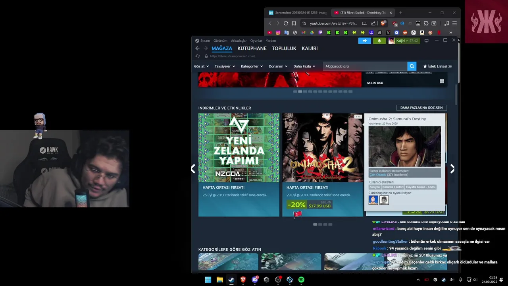Open Steam announcements megaphone button
The height and width of the screenshot is (286, 508).
364,41
